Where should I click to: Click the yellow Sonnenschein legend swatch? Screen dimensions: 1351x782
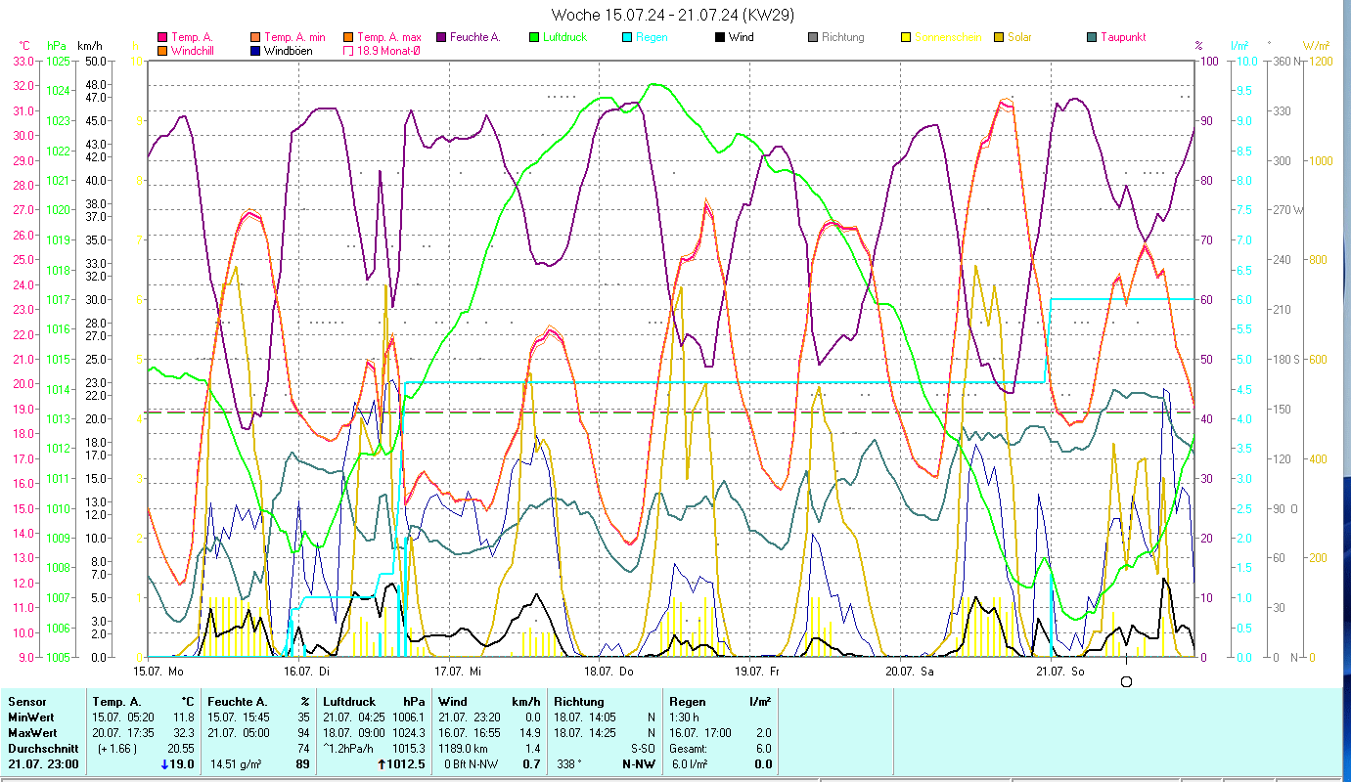pyautogui.click(x=905, y=37)
